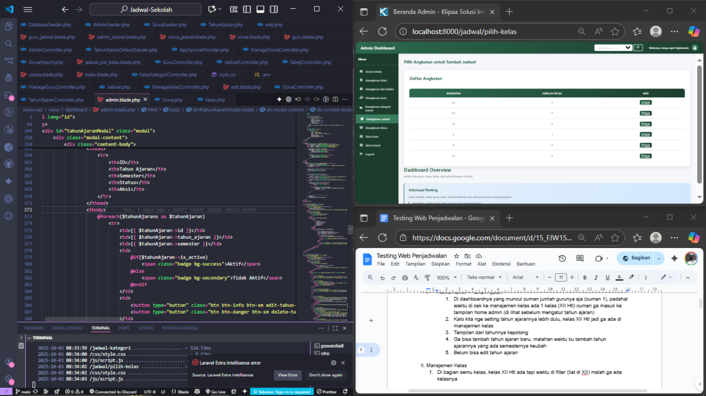
Task: Click the View Error button
Action: click(x=288, y=375)
